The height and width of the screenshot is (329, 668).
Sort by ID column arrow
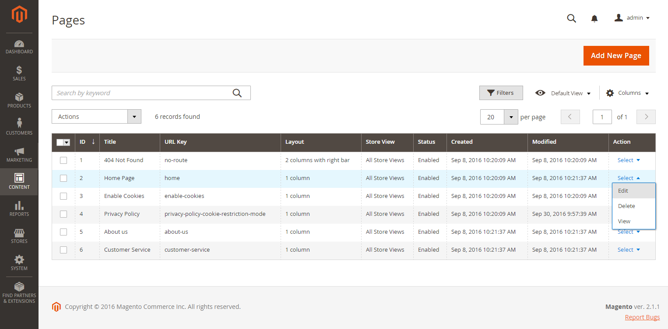coord(93,142)
